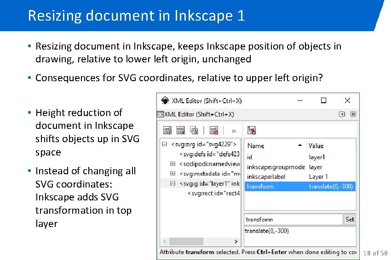Select the svg:svg id="svg4229" node

coord(203,144)
